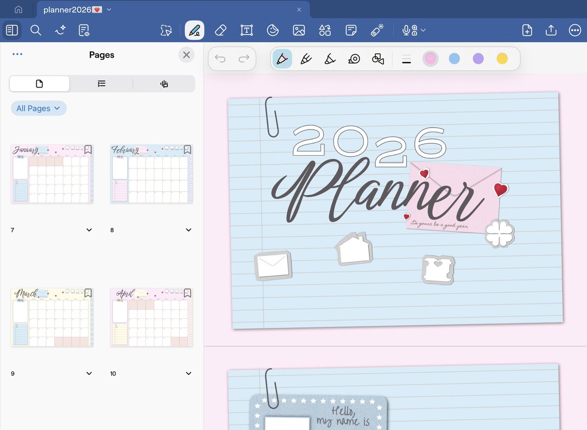587x430 pixels.
Task: Choose the pink color swatch
Action: click(430, 59)
